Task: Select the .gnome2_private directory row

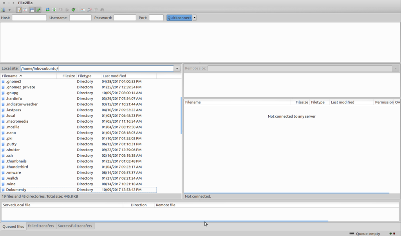Action: [78, 87]
